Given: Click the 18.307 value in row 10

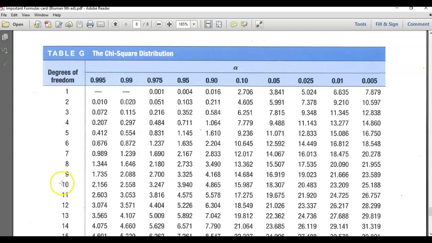Looking at the screenshot, I should tap(275, 185).
